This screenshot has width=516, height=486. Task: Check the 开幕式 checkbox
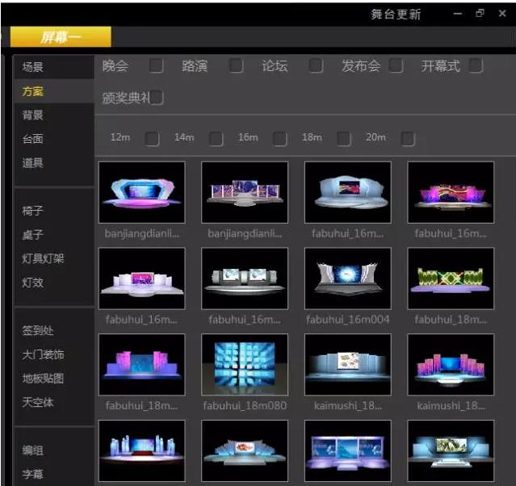click(476, 65)
